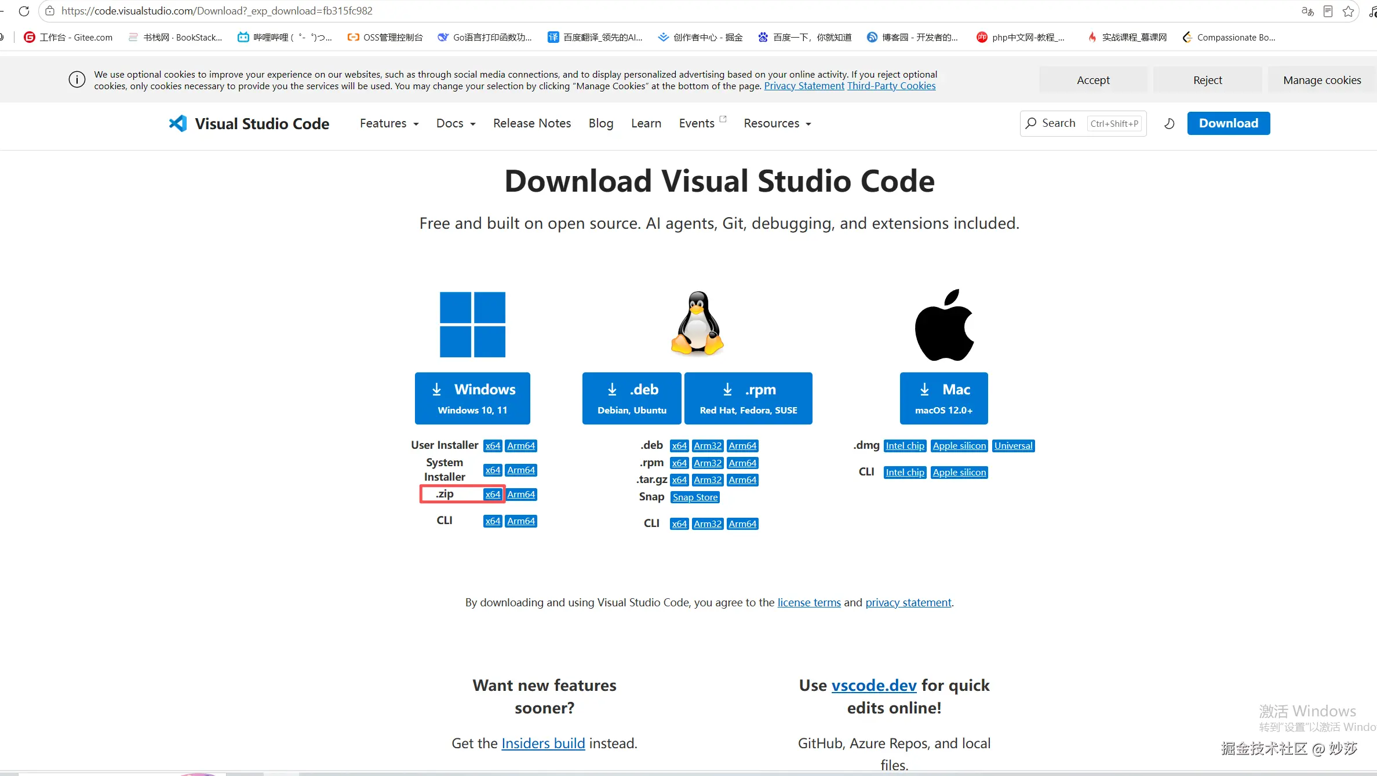1377x776 pixels.
Task: Open the Blog page
Action: pos(601,123)
